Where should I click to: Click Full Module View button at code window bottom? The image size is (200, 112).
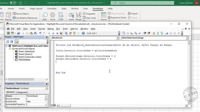point(55,105)
